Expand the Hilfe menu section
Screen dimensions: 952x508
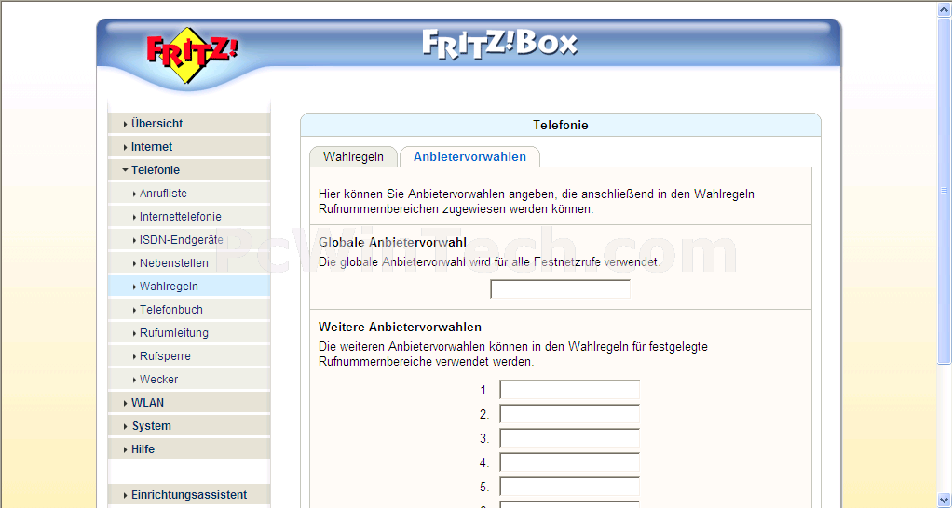point(189,448)
